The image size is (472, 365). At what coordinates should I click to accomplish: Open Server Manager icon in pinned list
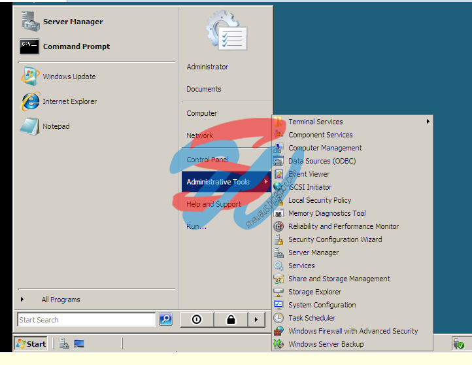[30, 22]
